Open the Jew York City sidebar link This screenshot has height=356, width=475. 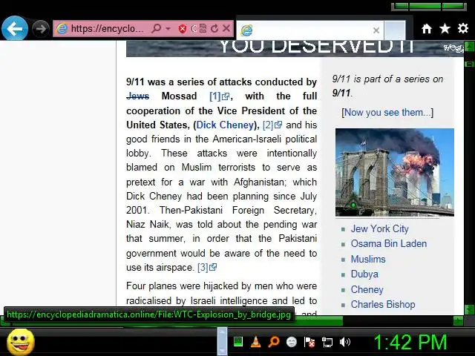379,229
